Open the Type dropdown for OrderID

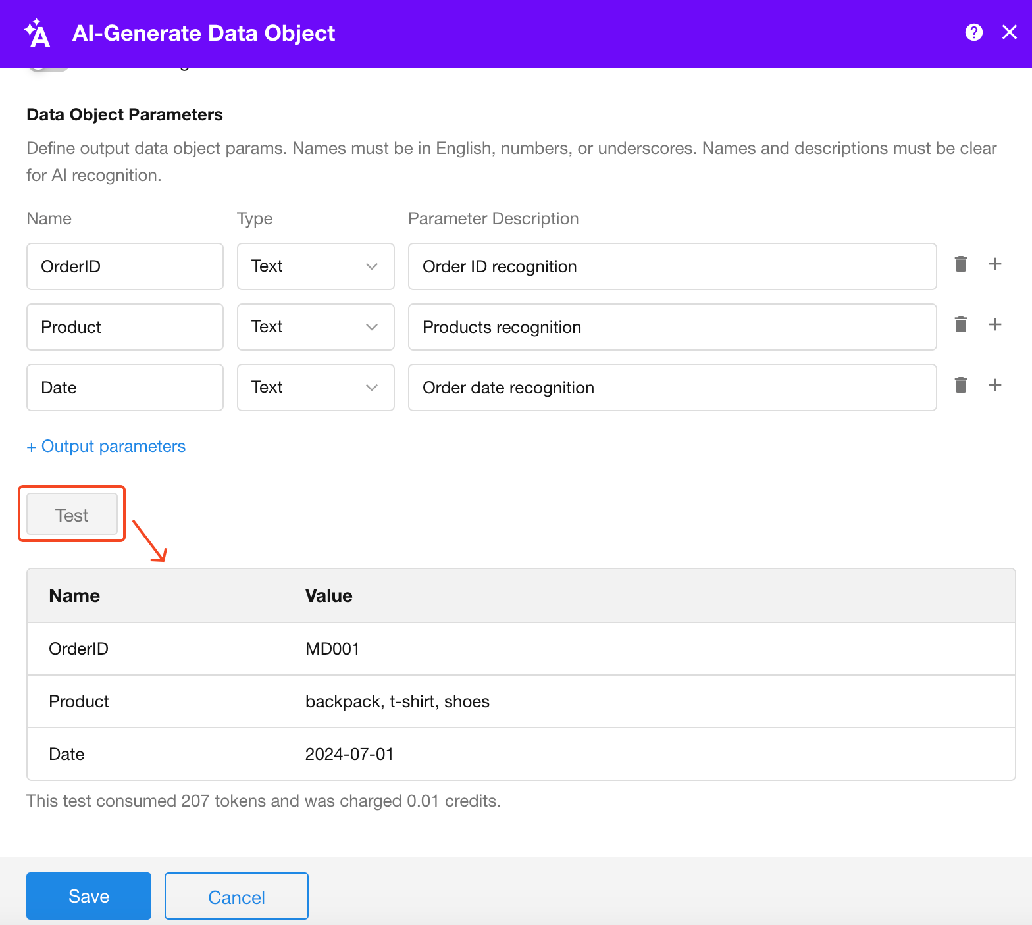pos(315,266)
